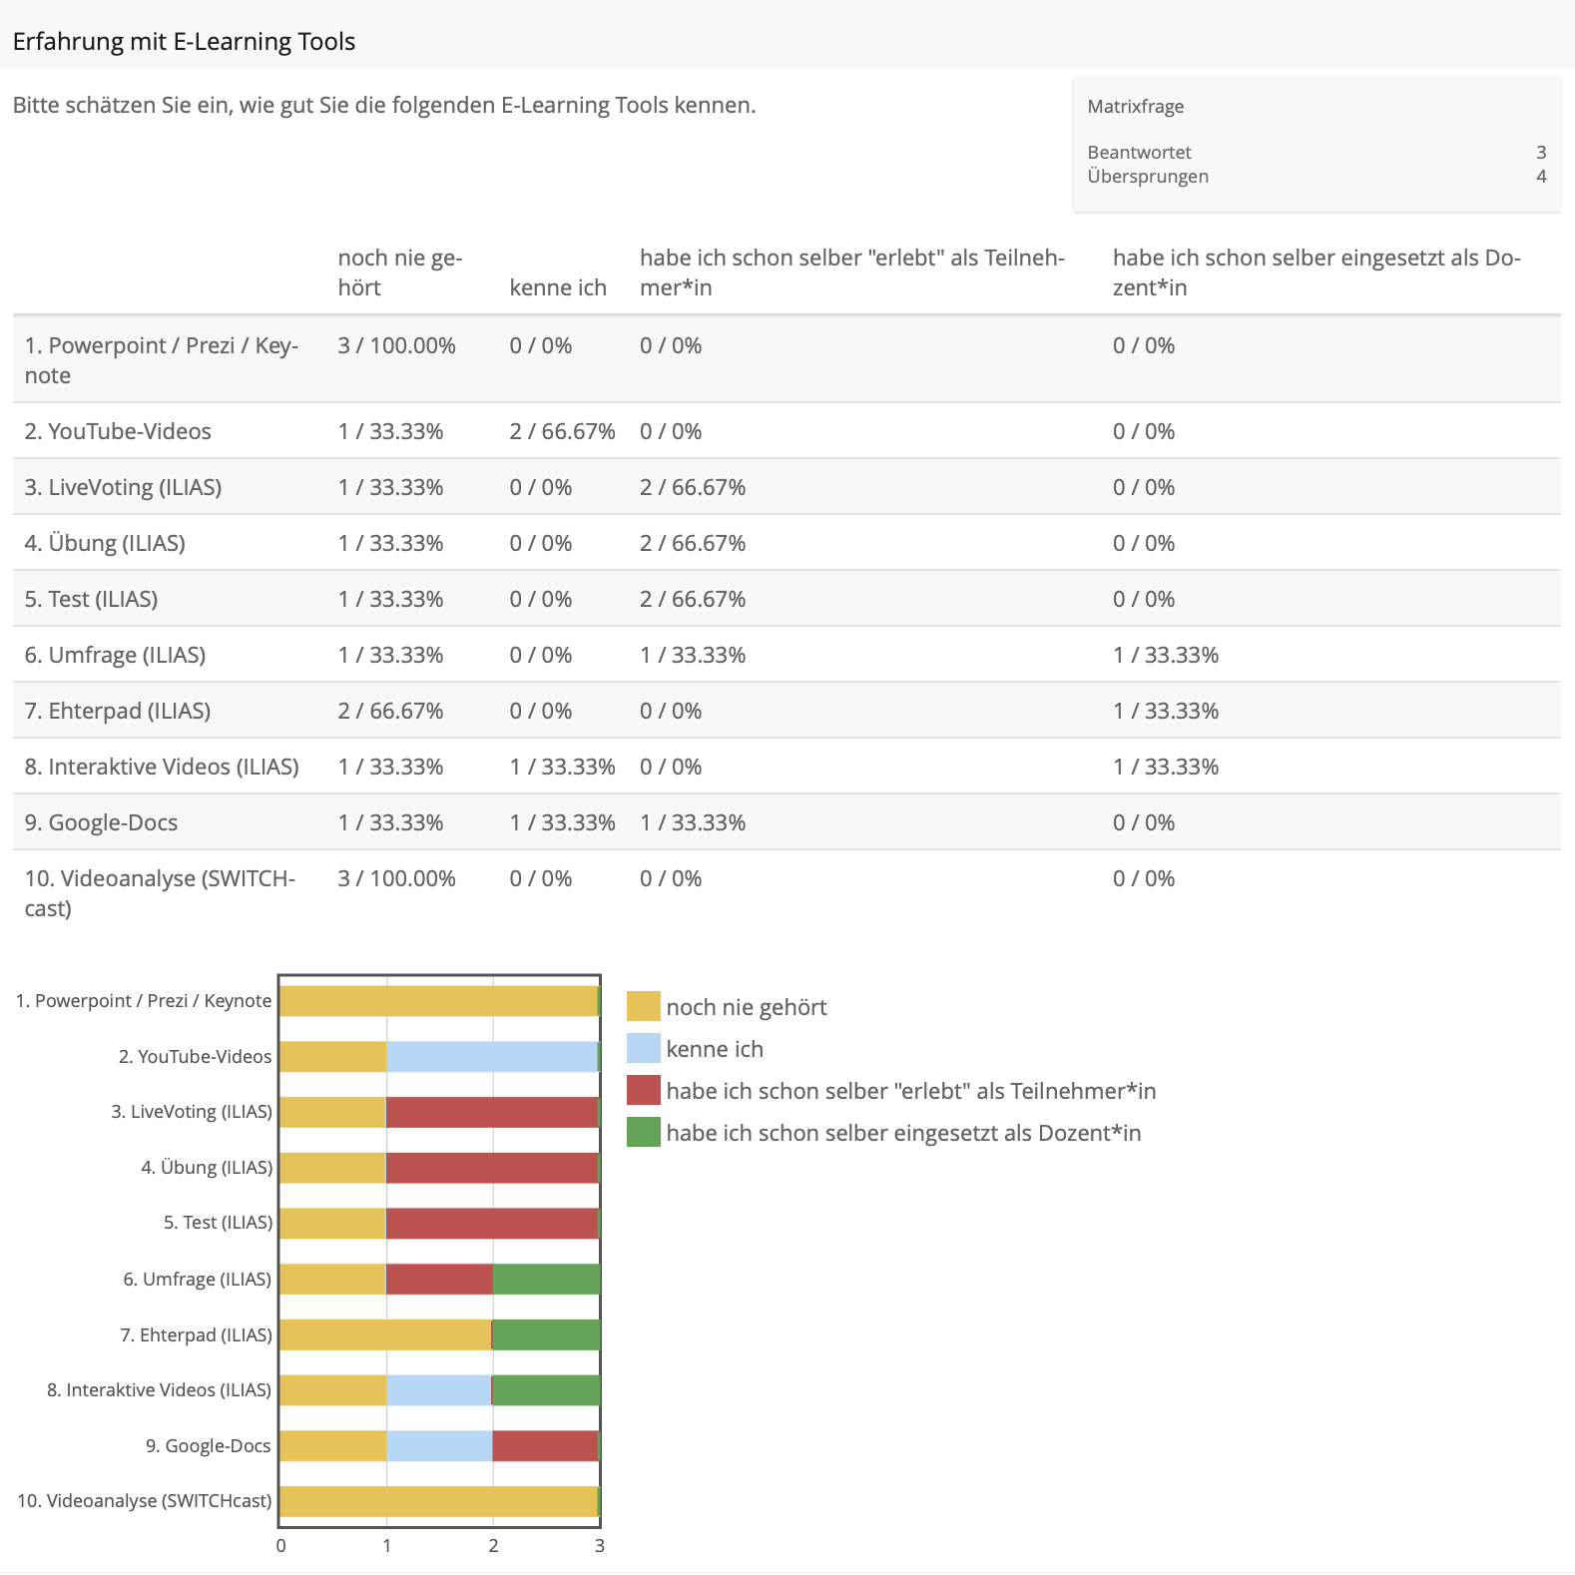Click the red legend swatch for Teilnehmer*in
Screen dimensions: 1575x1575
643,1090
